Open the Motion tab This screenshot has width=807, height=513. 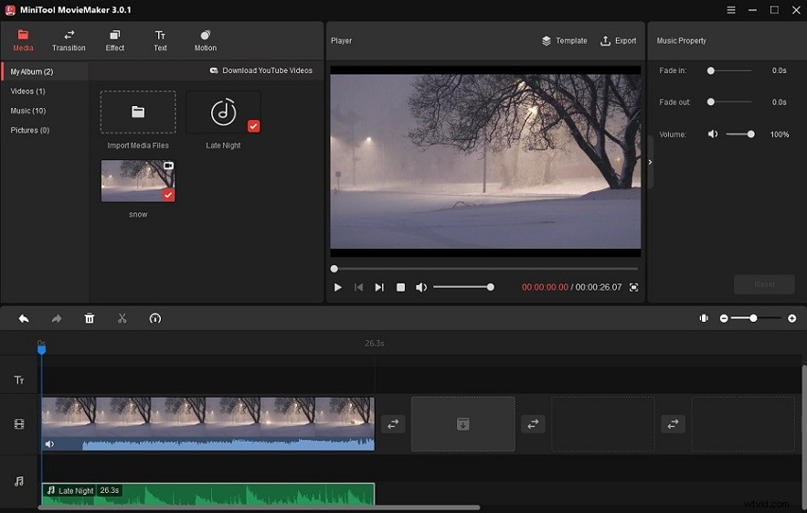206,40
